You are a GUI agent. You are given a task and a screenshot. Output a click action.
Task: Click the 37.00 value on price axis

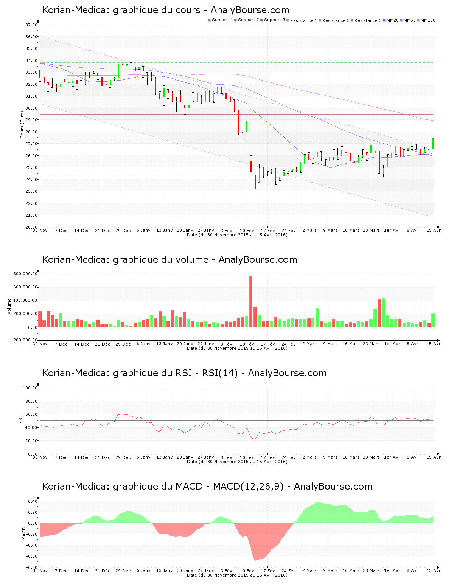click(31, 25)
